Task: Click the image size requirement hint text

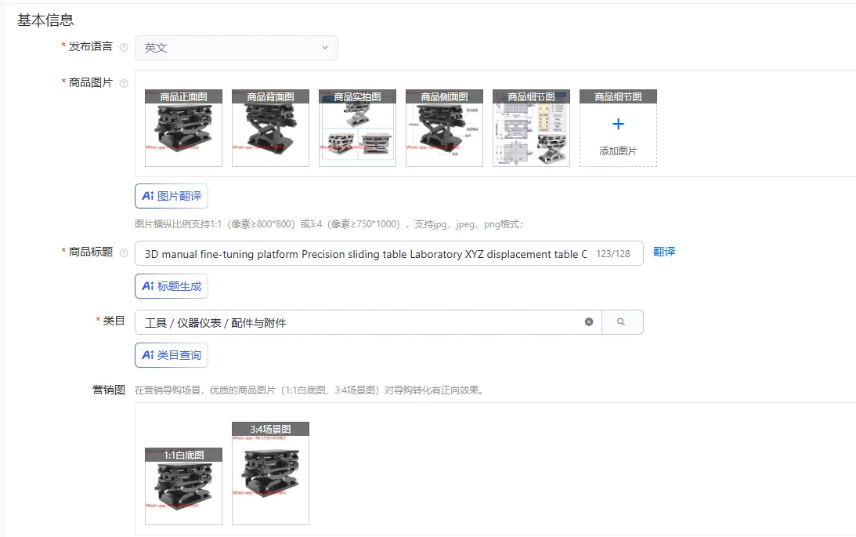Action: pyautogui.click(x=329, y=224)
